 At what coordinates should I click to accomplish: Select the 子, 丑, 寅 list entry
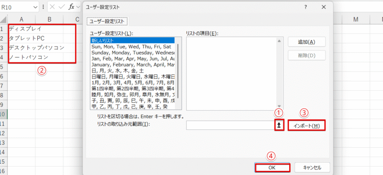(133, 100)
